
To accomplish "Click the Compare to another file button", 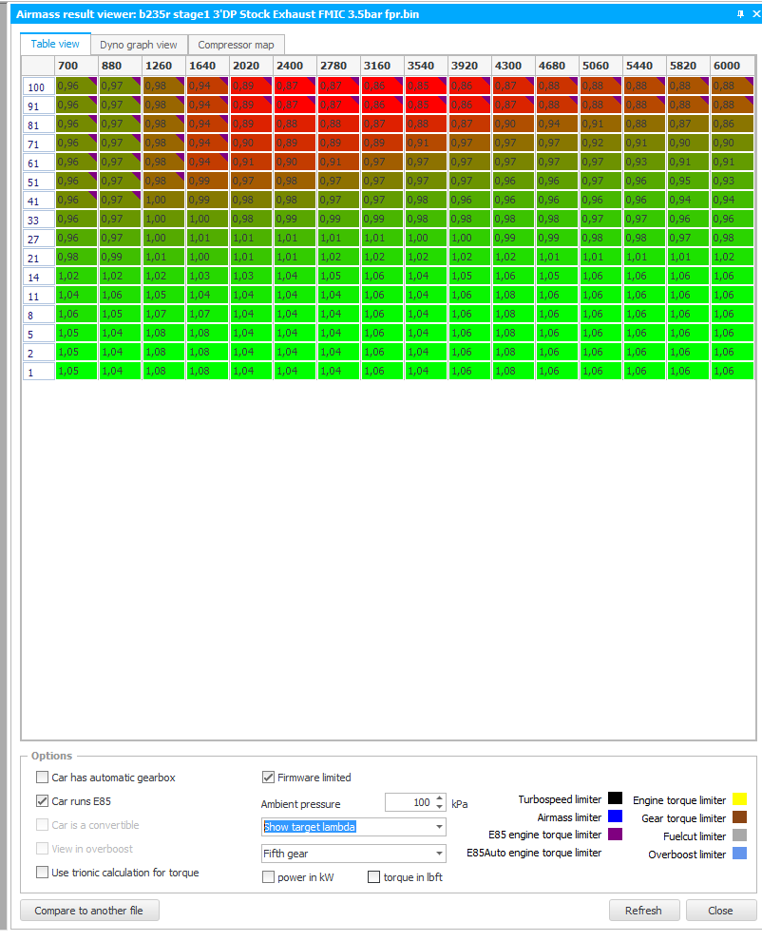I will point(89,911).
